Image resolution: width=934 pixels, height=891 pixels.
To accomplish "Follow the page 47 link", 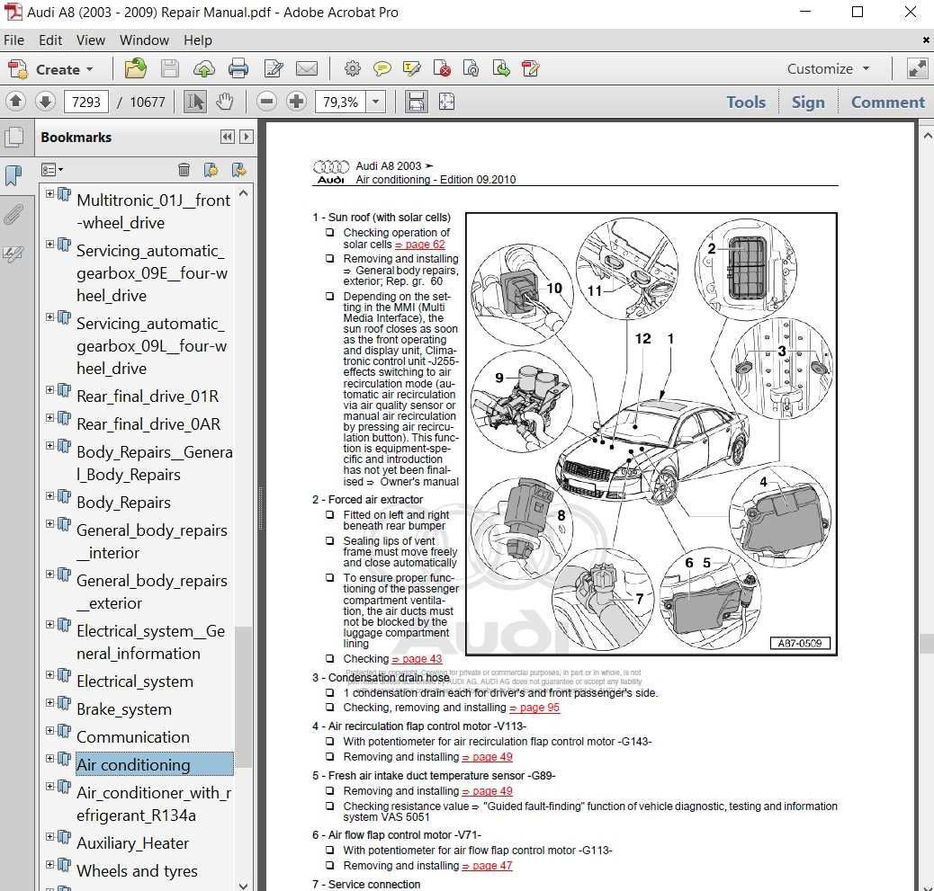I will [488, 866].
